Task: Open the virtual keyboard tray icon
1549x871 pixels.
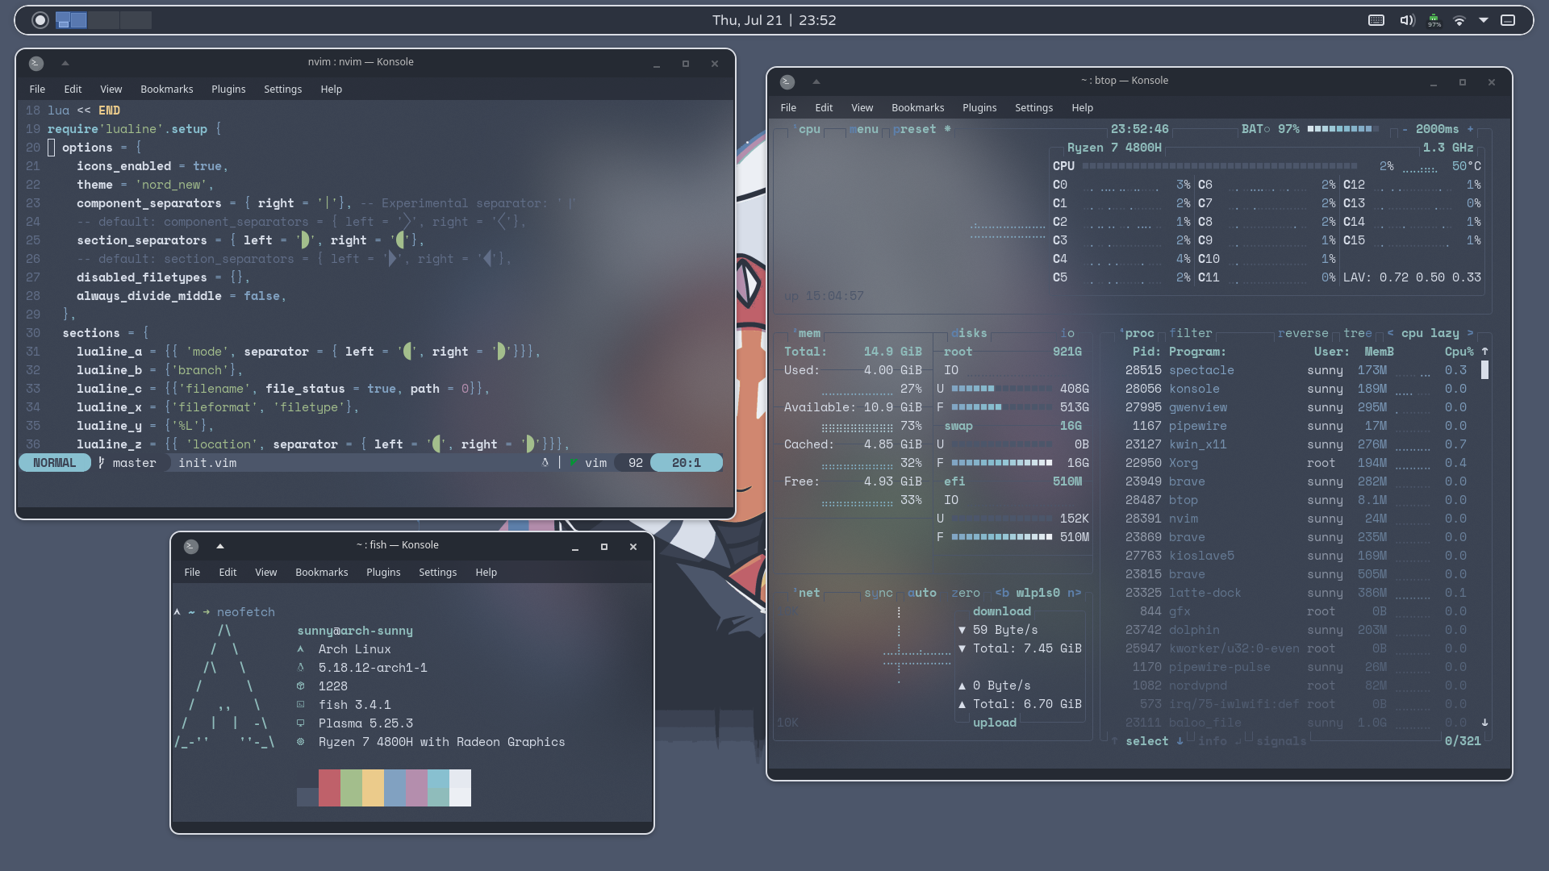Action: 1376,20
